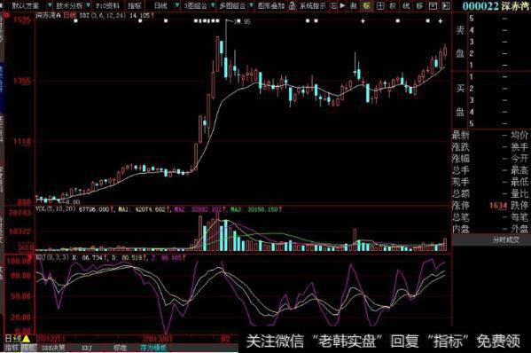Open F10资料 company info

click(x=107, y=5)
